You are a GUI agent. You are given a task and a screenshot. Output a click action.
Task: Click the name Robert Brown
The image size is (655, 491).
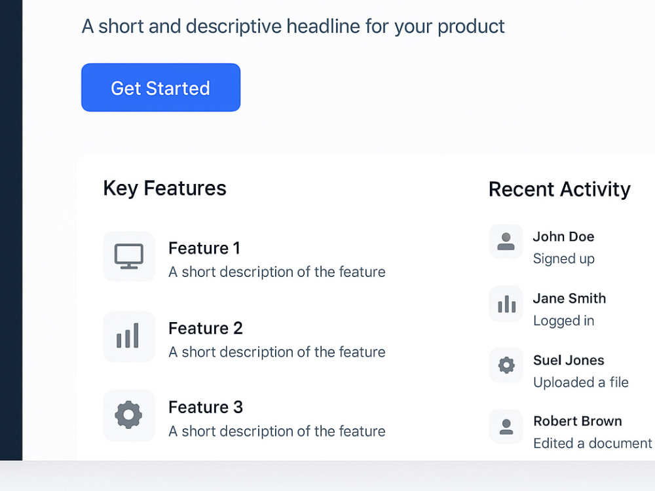point(578,421)
